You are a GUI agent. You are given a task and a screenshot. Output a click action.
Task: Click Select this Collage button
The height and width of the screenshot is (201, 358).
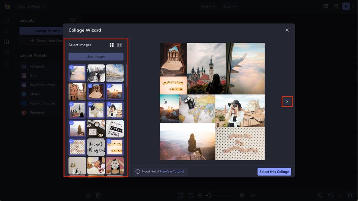pyautogui.click(x=274, y=171)
